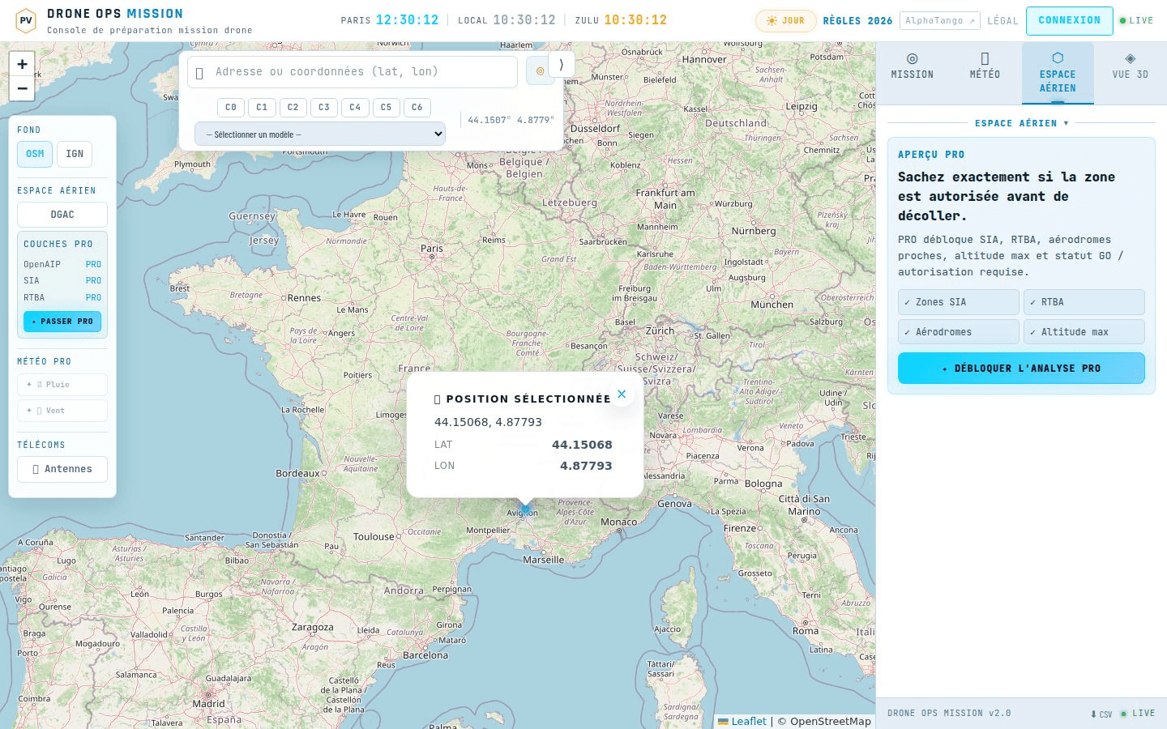Click the RTBA feature chip in Aperçu Pro
The width and height of the screenshot is (1167, 729).
(x=1084, y=302)
